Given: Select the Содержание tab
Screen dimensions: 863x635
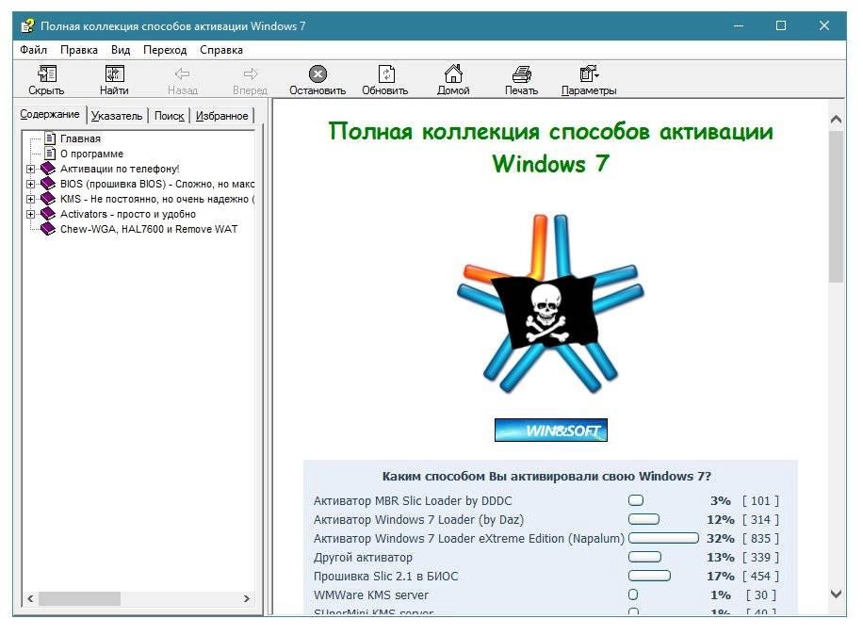Looking at the screenshot, I should click(50, 114).
